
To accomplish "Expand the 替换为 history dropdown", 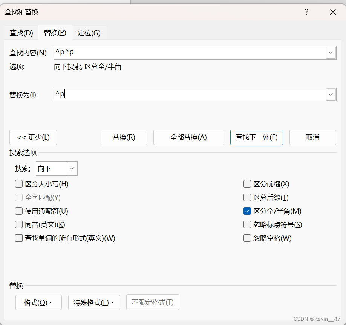I will [x=331, y=95].
